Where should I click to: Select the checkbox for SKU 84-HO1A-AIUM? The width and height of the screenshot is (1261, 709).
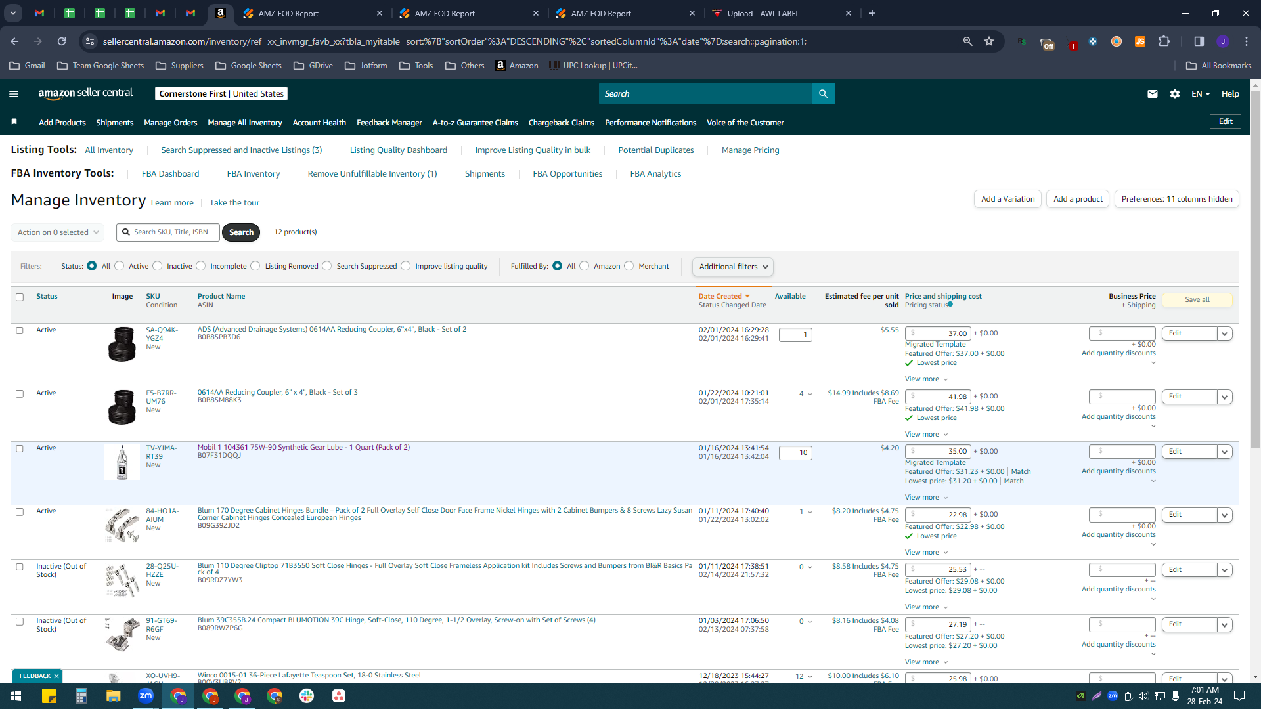pos(20,512)
